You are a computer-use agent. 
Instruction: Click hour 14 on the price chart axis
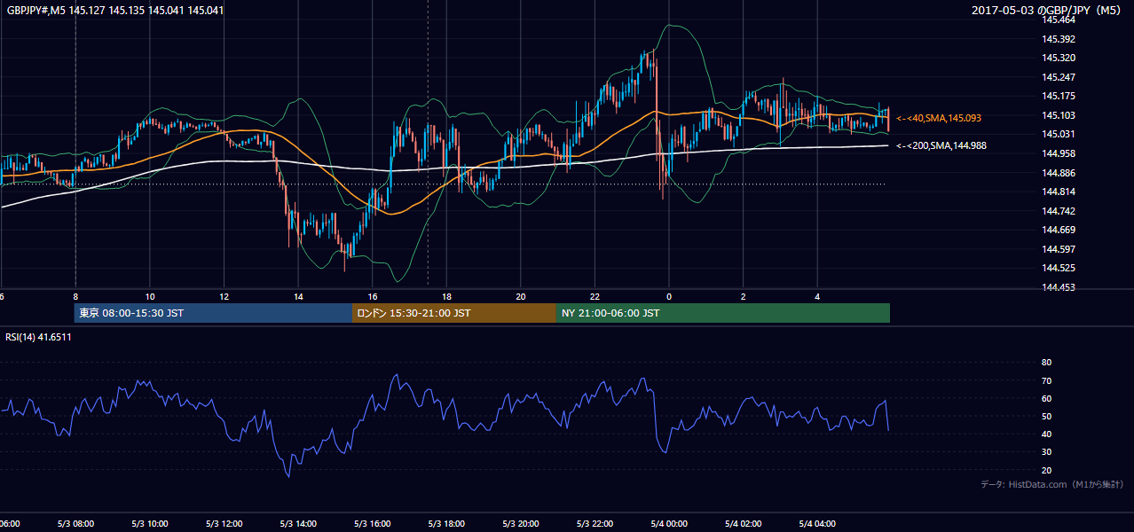[298, 296]
